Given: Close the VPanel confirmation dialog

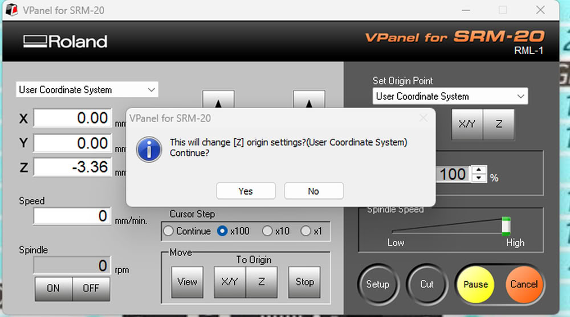Looking at the screenshot, I should 423,118.
